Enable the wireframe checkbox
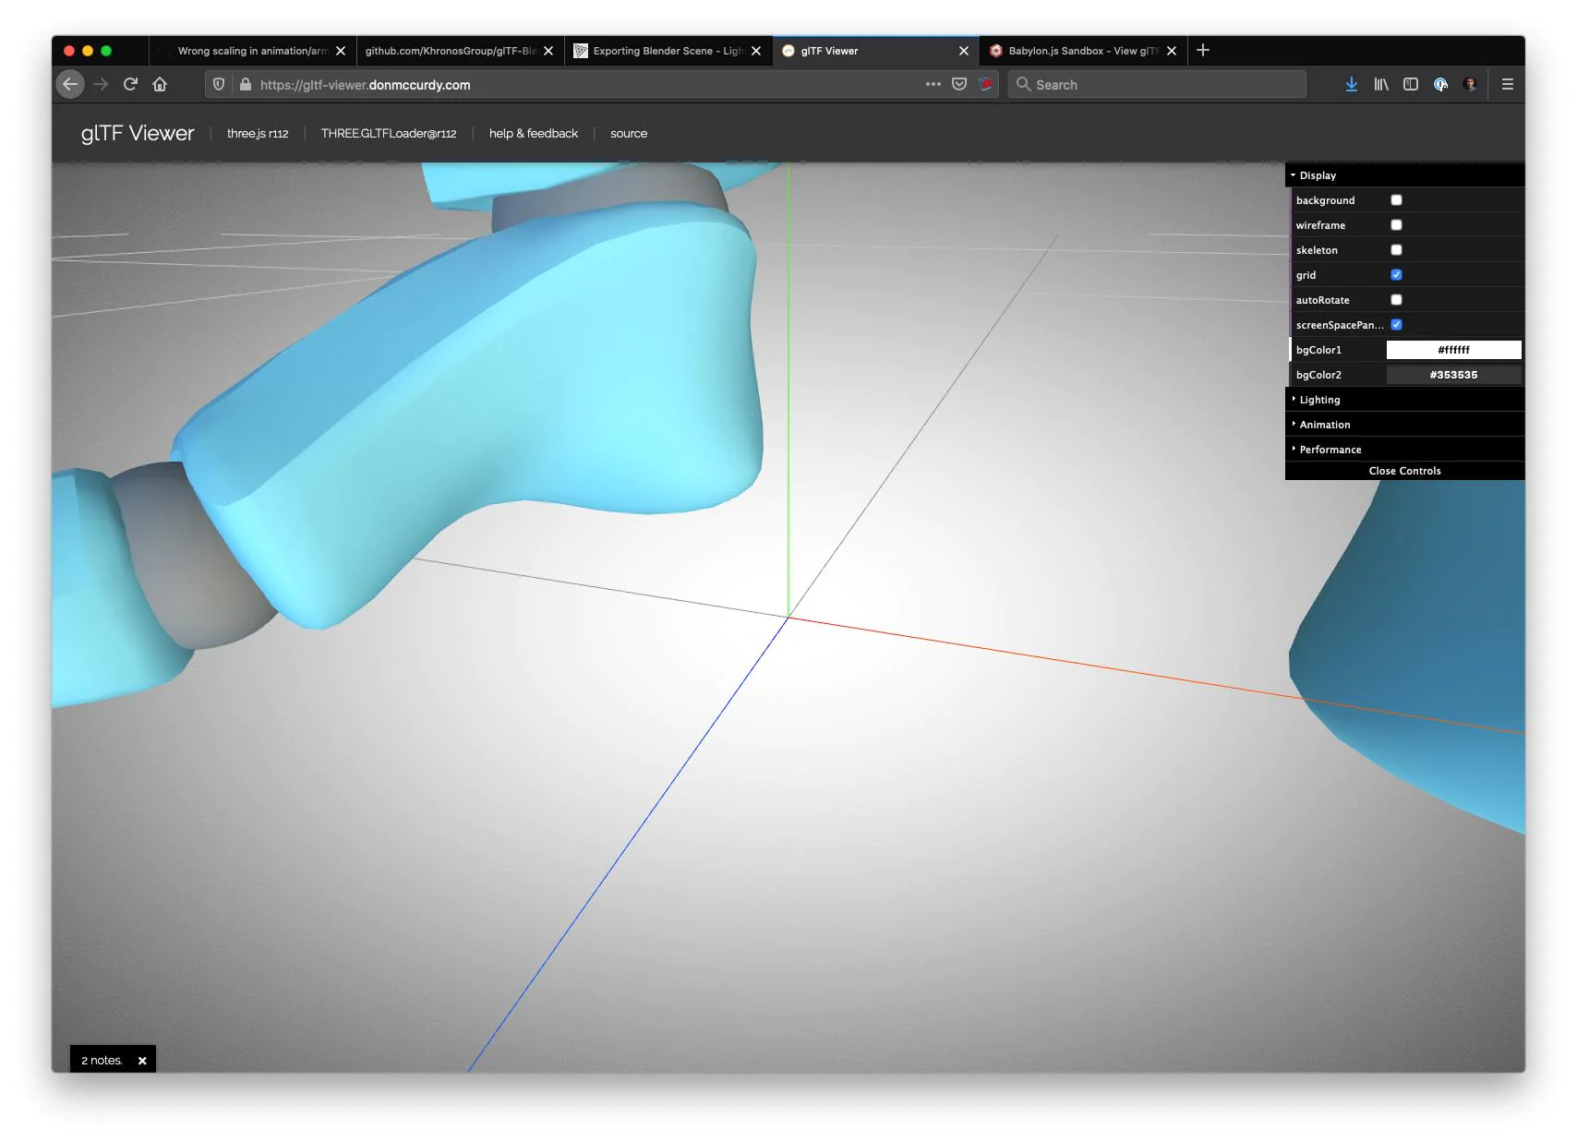 (x=1396, y=225)
